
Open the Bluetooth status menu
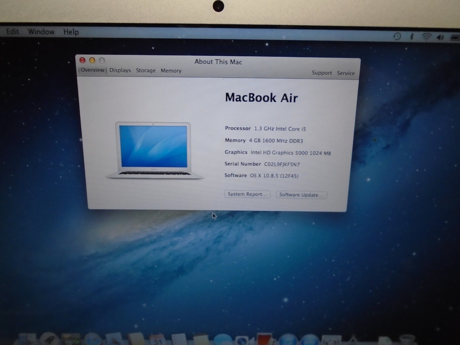pyautogui.click(x=412, y=37)
